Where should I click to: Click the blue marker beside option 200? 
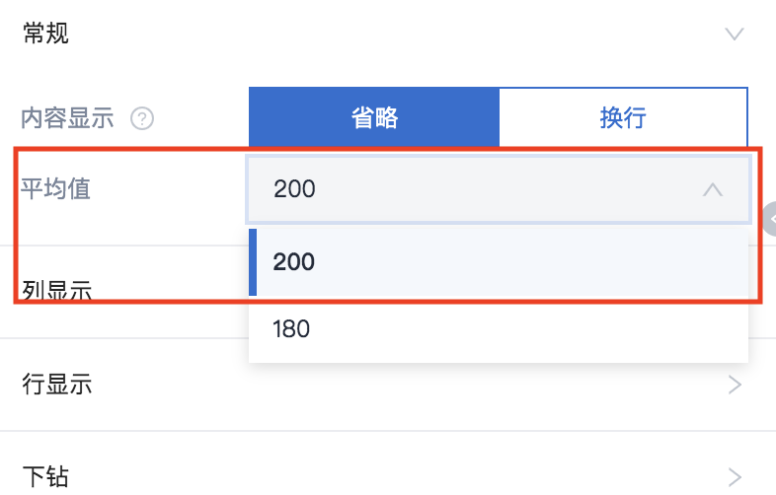pos(253,262)
